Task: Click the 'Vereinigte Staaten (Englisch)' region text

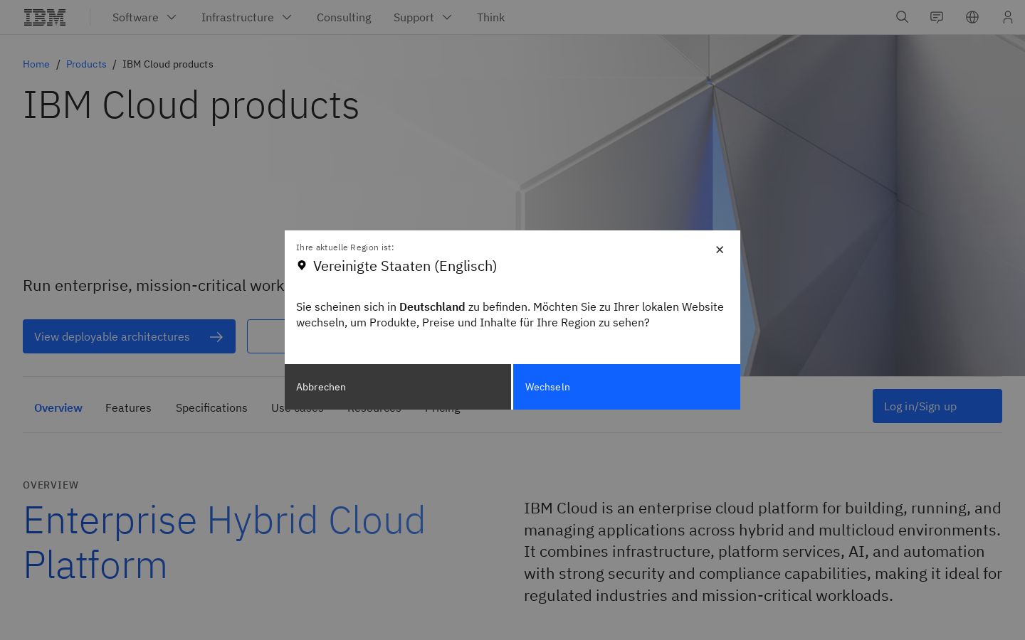Action: [x=405, y=266]
